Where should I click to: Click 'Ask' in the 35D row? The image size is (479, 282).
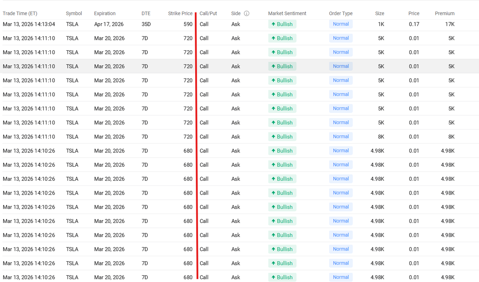tap(236, 24)
